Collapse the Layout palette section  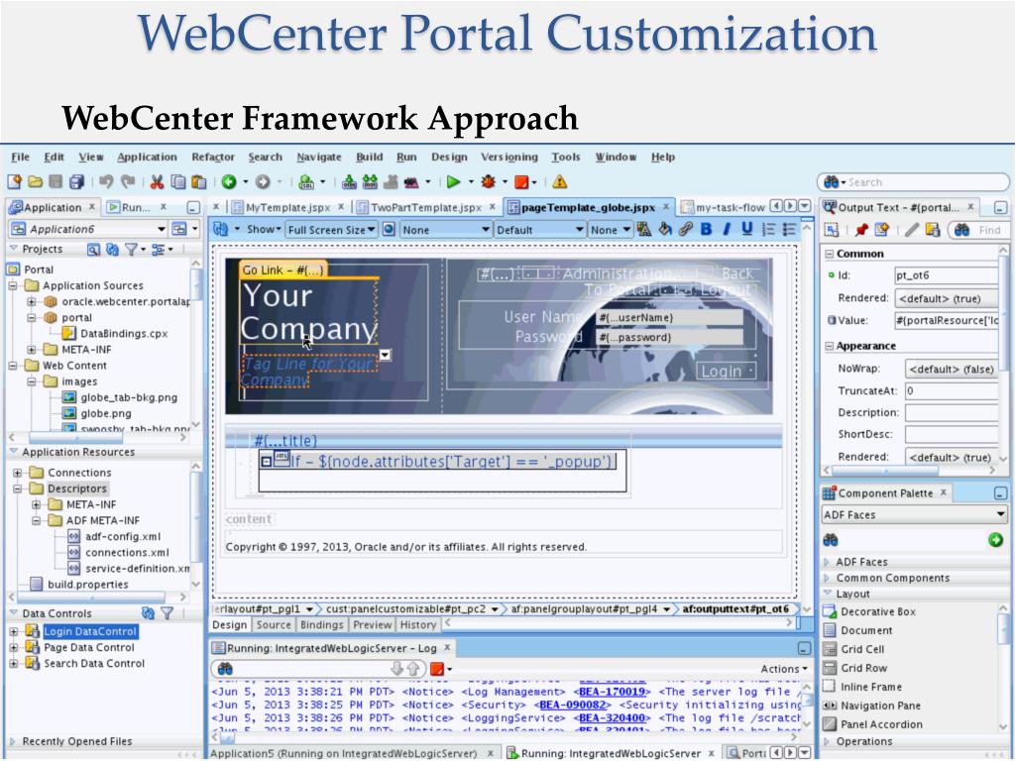[x=828, y=594]
